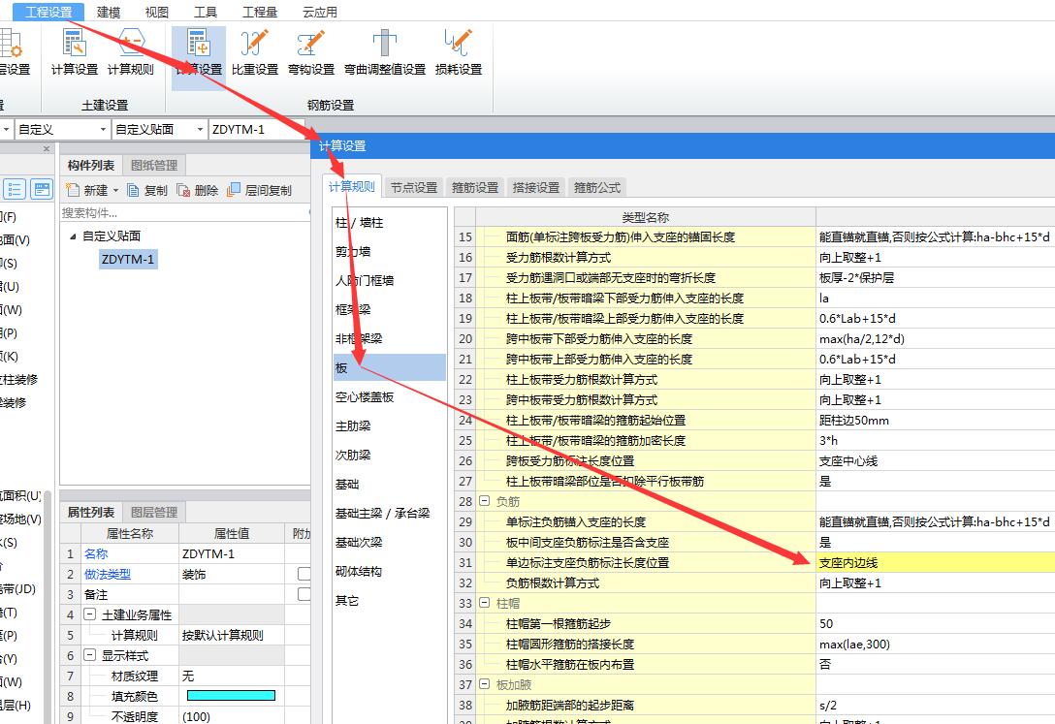Screen dimensions: 1055x724
Task: Click 名称 property link
Action: pos(96,554)
